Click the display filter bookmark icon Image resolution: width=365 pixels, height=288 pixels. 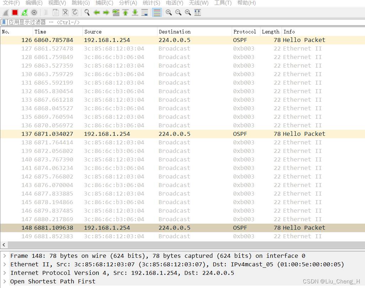tap(4, 22)
